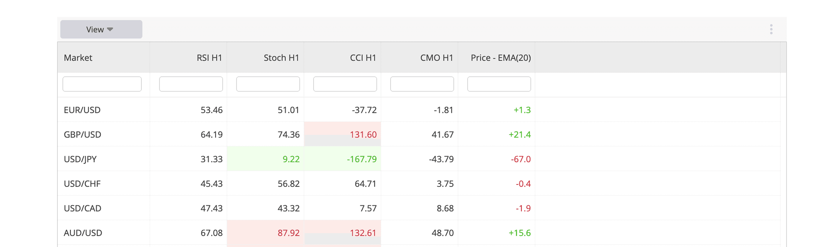Click the Market filter input field
Image resolution: width=820 pixels, height=247 pixels.
(x=102, y=84)
